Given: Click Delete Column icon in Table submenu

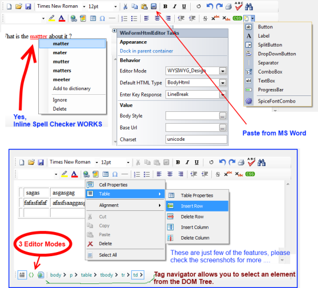Looking at the screenshot, I should pos(171,238).
